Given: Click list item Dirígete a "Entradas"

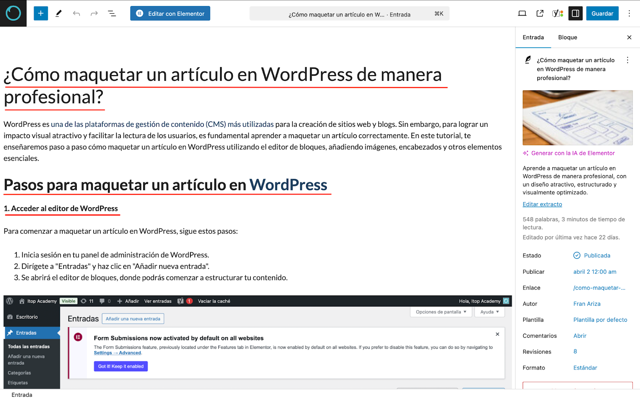Looking at the screenshot, I should (115, 266).
